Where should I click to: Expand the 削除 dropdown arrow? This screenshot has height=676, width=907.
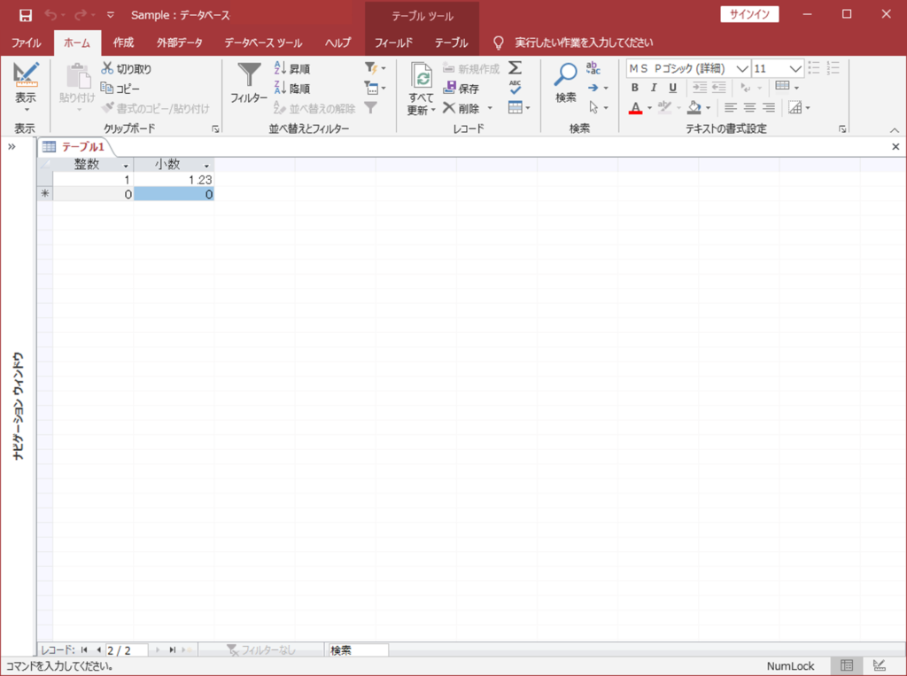point(490,108)
